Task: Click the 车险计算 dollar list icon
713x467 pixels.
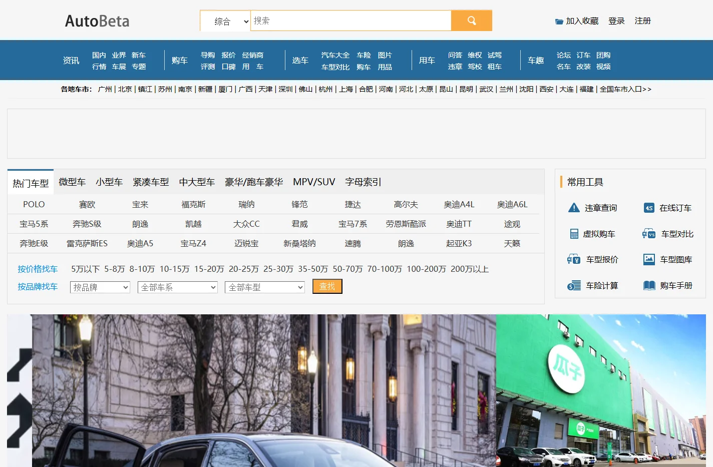Action: [574, 285]
